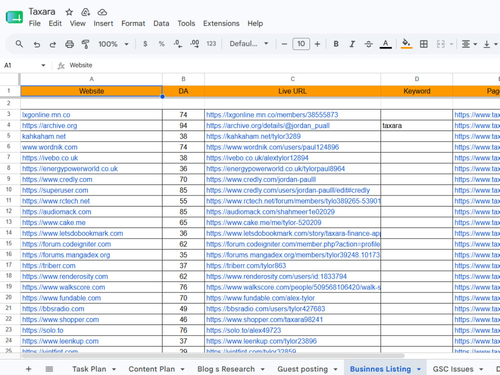Click the formula bar containing Website
This screenshot has width=500, height=375.
[284, 65]
